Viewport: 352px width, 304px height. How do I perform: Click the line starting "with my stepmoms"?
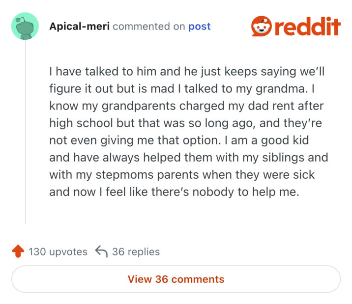[181, 175]
